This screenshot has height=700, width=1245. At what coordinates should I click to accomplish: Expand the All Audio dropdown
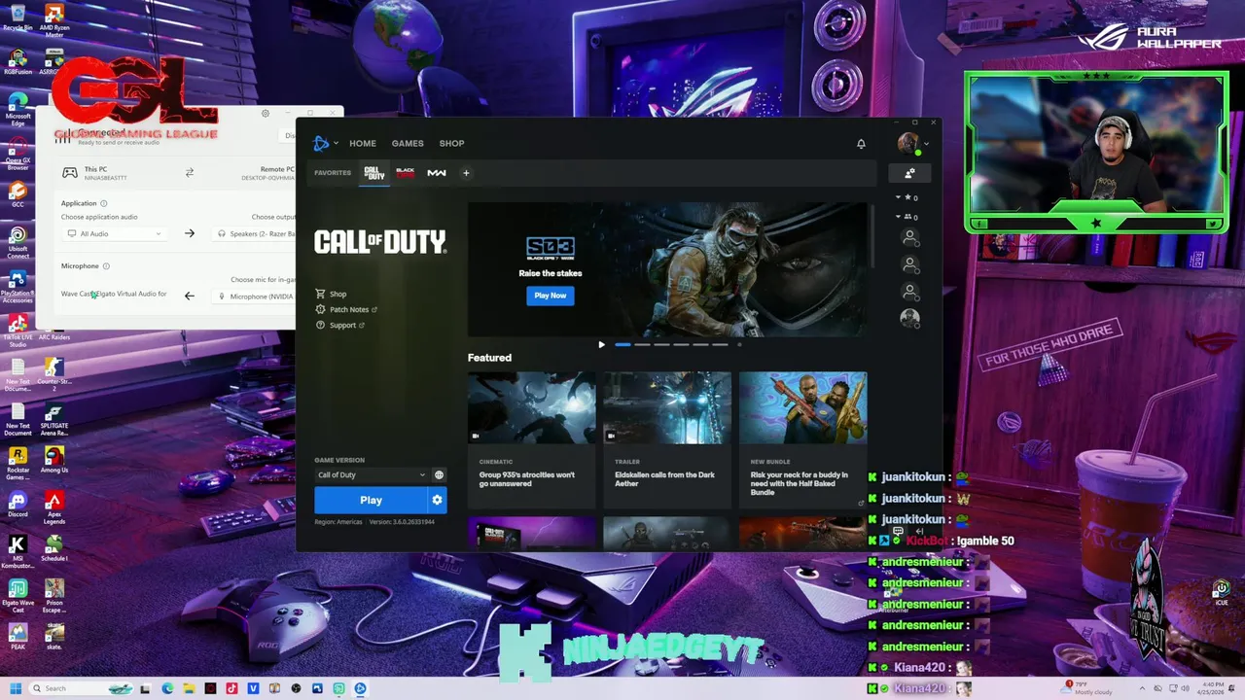click(x=114, y=233)
